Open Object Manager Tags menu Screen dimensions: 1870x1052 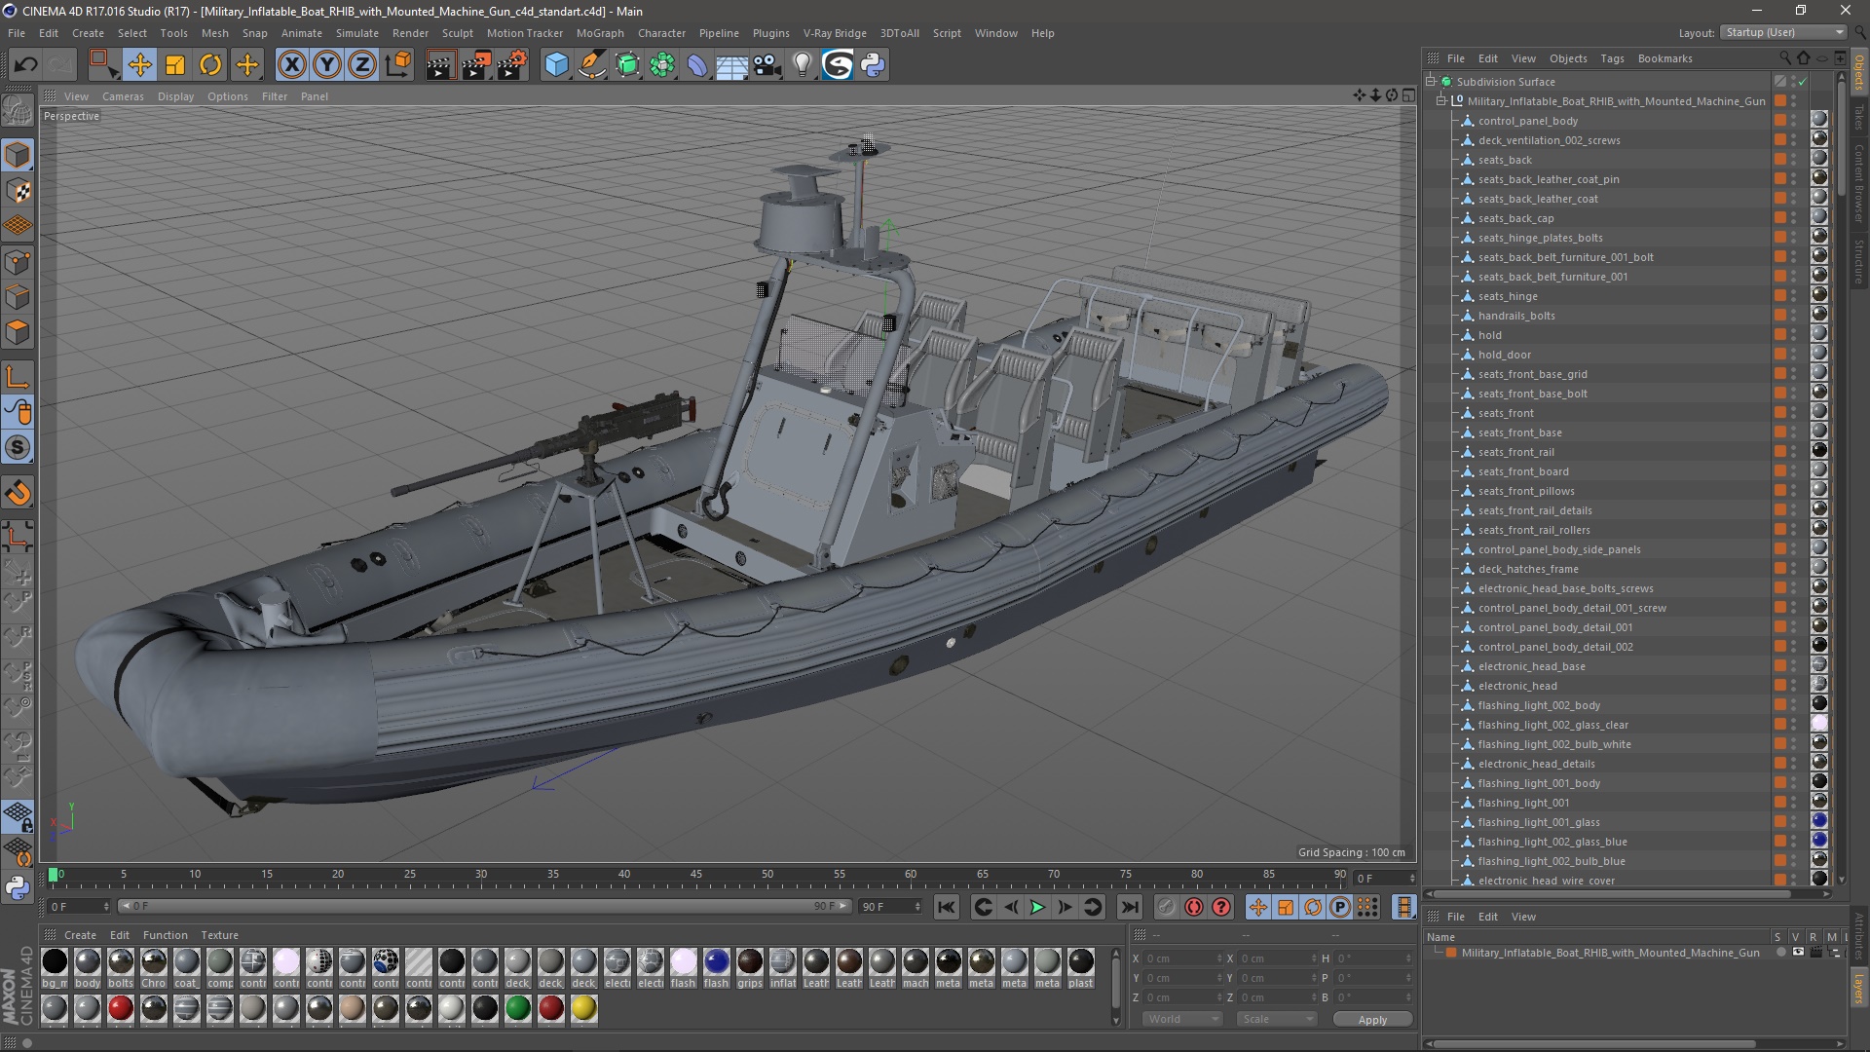pyautogui.click(x=1612, y=58)
